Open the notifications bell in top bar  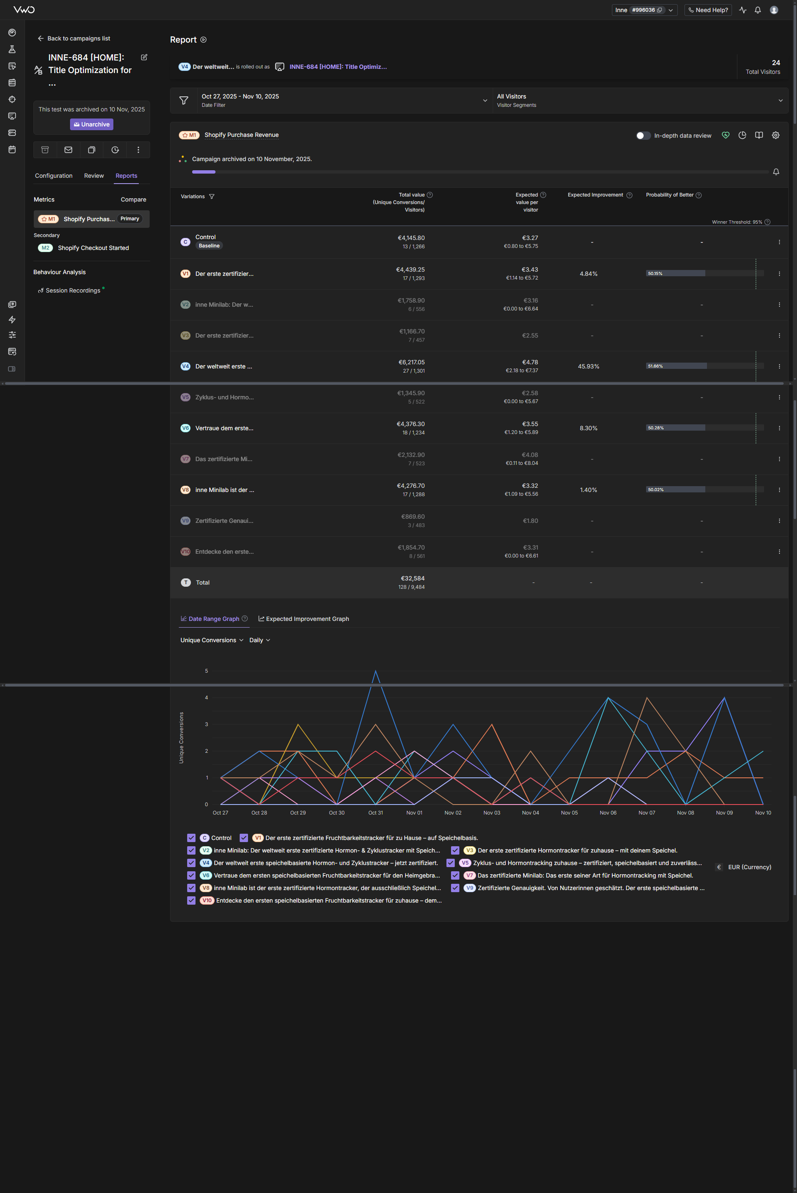tap(757, 10)
